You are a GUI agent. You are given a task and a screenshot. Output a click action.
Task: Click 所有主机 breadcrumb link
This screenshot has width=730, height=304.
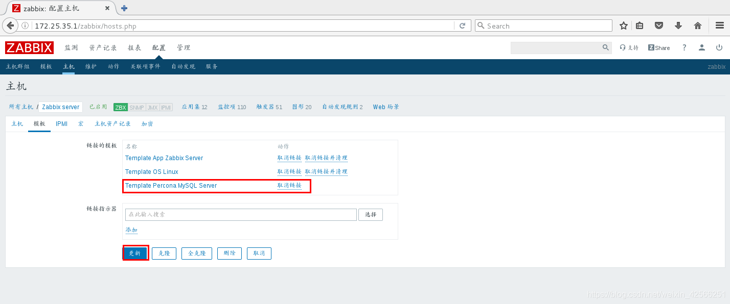click(x=21, y=107)
